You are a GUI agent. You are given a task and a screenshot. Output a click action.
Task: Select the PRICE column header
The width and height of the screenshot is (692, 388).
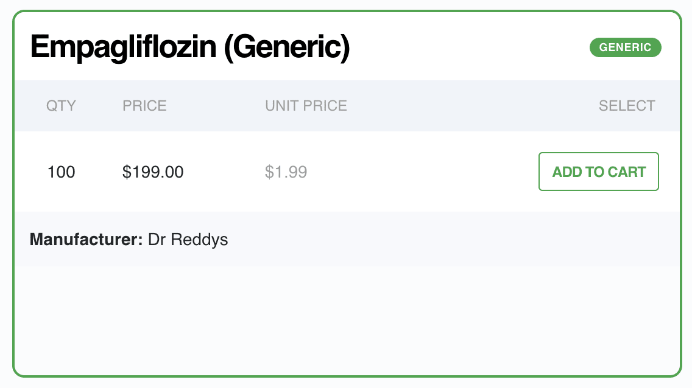coord(144,106)
